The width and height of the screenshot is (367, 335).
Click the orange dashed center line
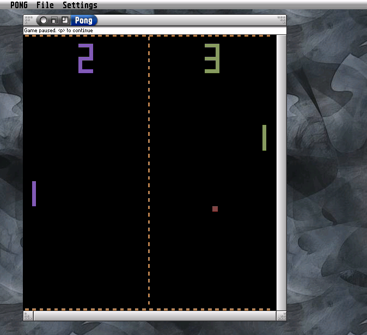(x=149, y=171)
